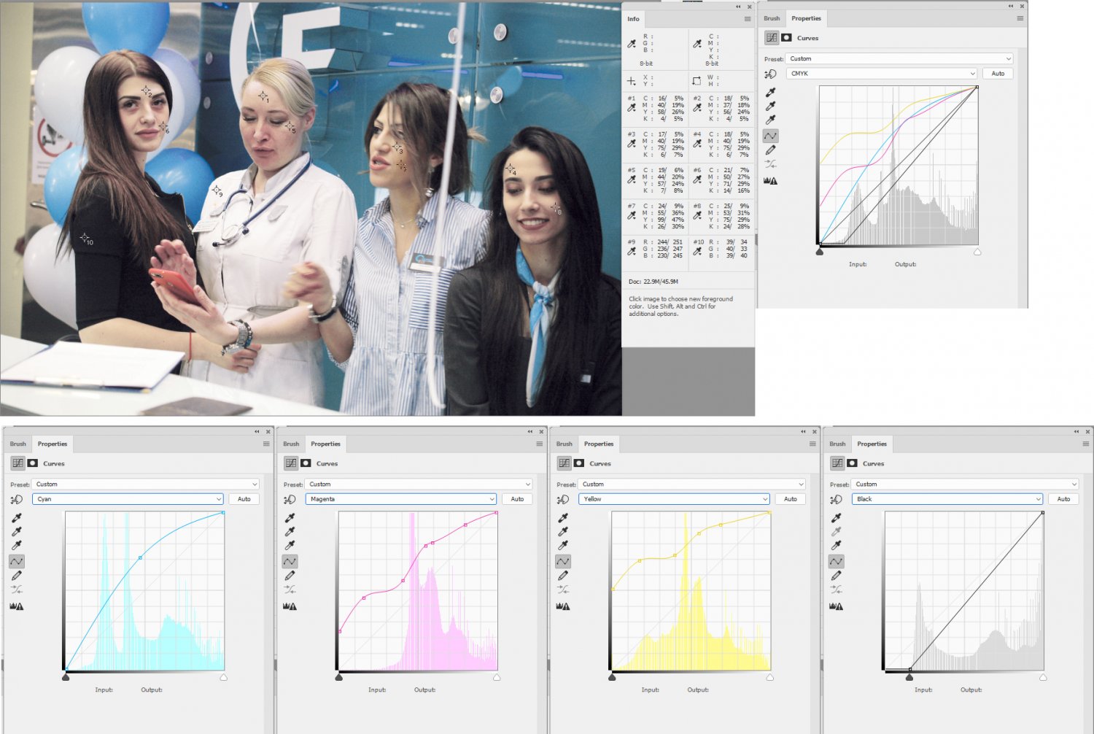Switch to Brush tab in CMYK Curves panel
1094x734 pixels.
(x=772, y=19)
